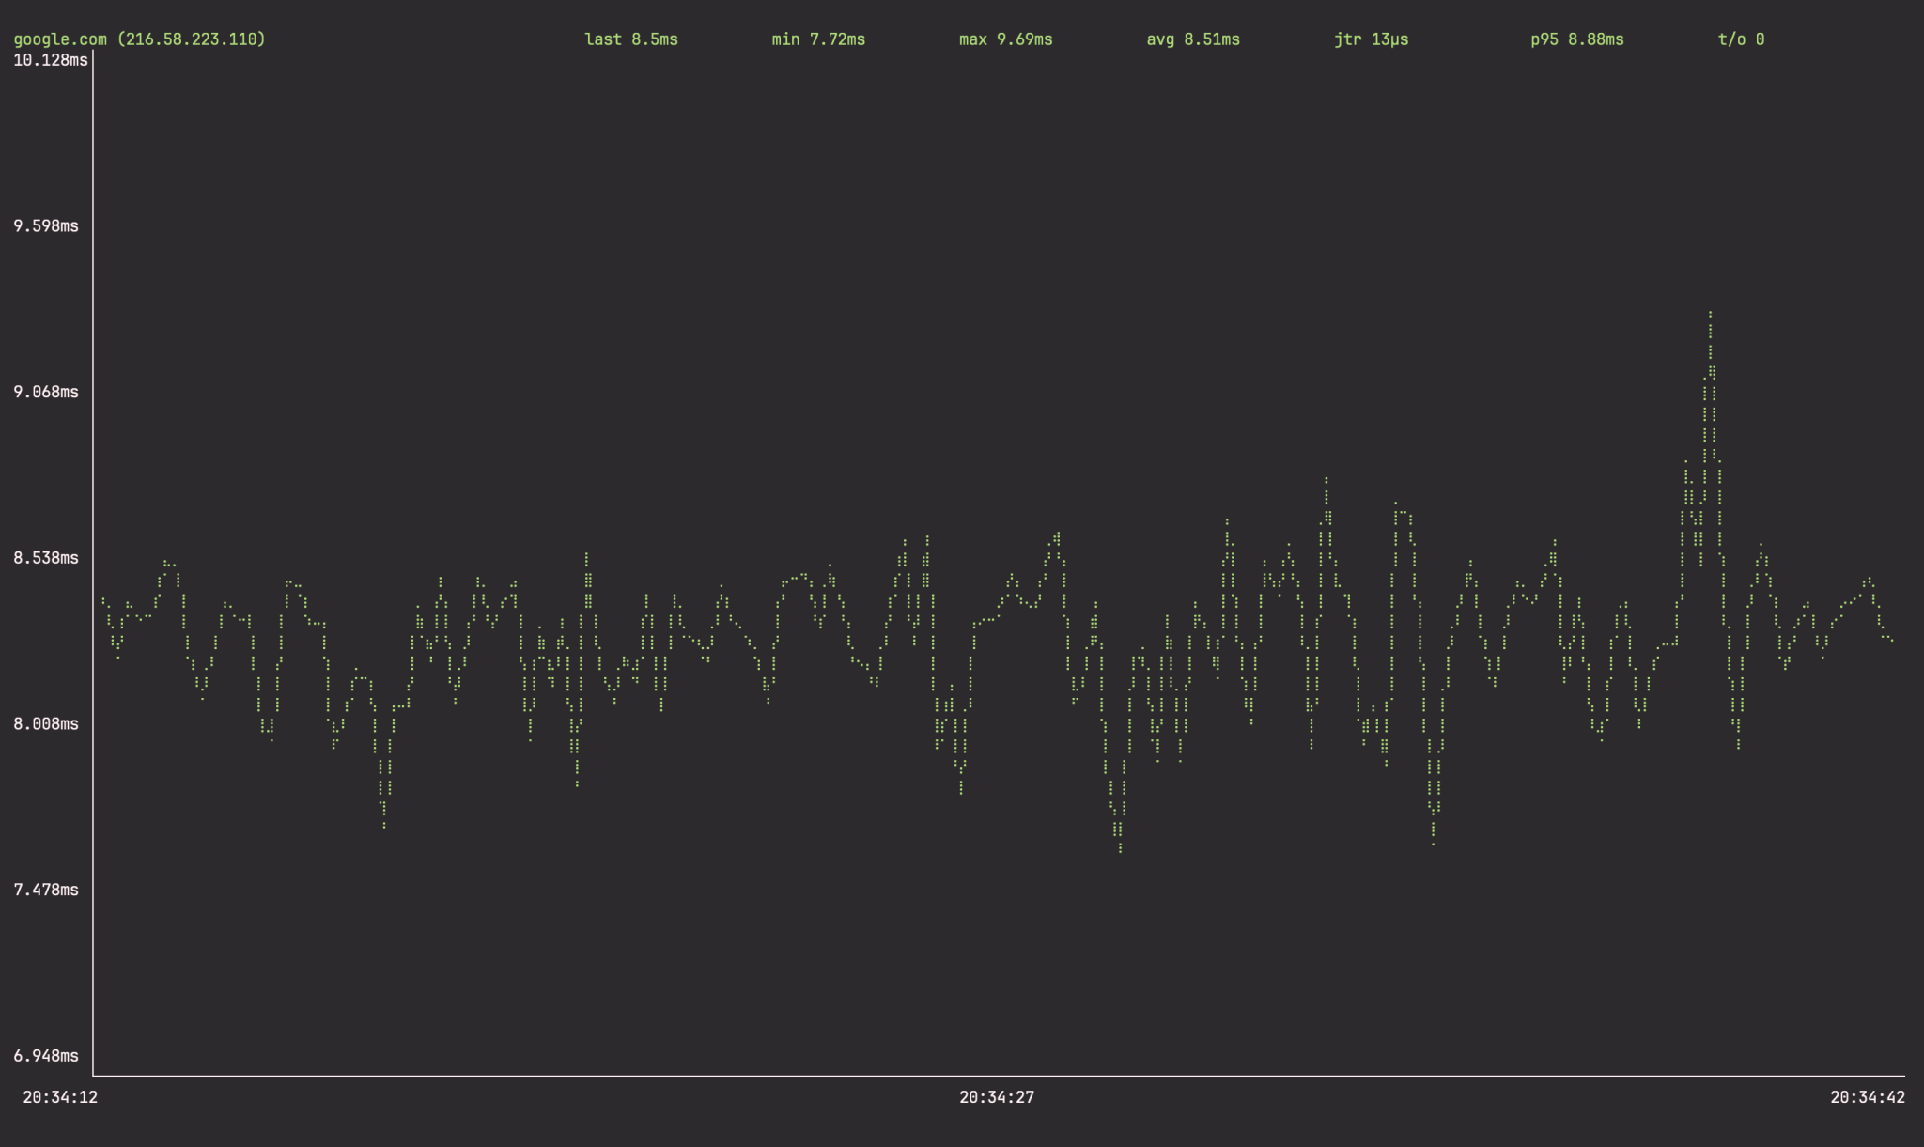Click the 9.068ms y-axis label

pyautogui.click(x=46, y=392)
